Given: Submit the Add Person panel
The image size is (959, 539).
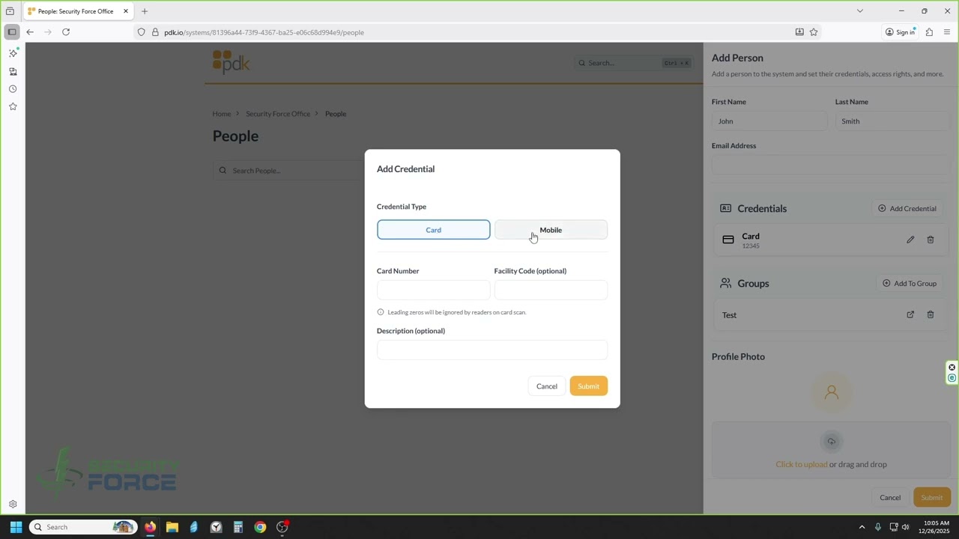Looking at the screenshot, I should tap(932, 498).
